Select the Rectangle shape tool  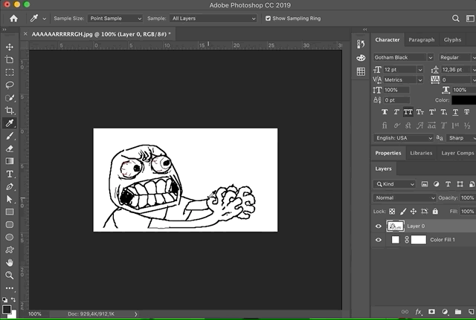[10, 212]
